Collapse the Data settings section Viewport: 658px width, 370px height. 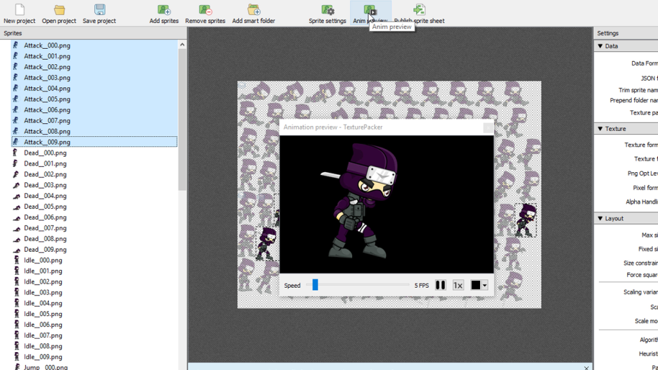click(x=600, y=46)
